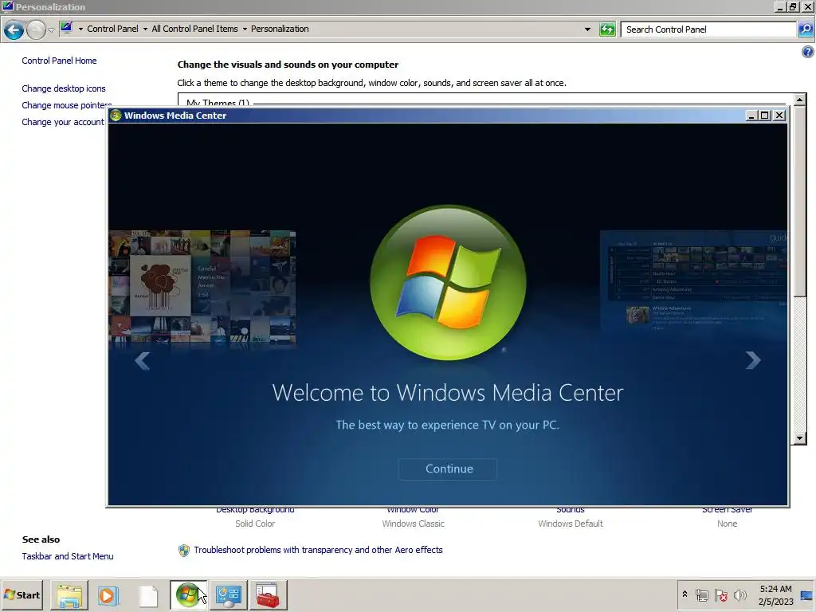
Task: Click the Personalization title bar icon
Action: click(x=7, y=6)
